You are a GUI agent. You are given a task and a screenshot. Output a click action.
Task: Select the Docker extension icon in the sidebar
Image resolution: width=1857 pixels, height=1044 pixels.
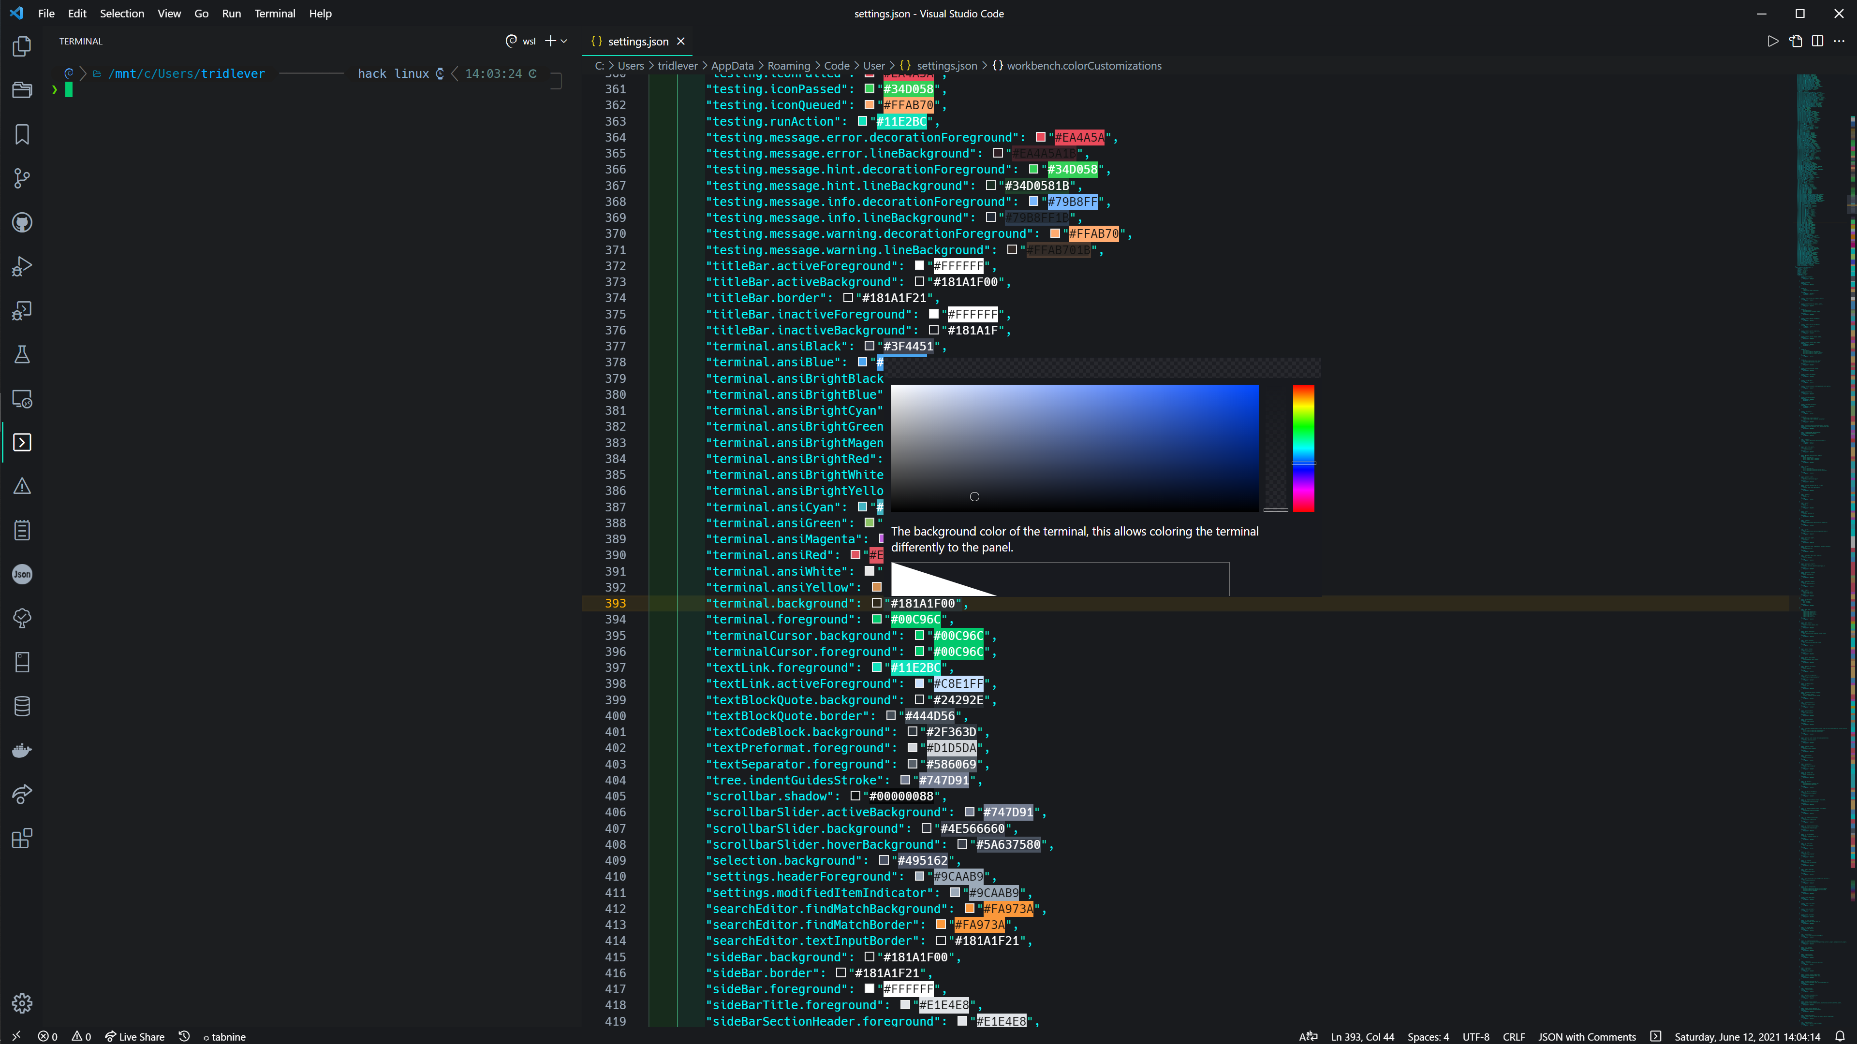coord(22,750)
